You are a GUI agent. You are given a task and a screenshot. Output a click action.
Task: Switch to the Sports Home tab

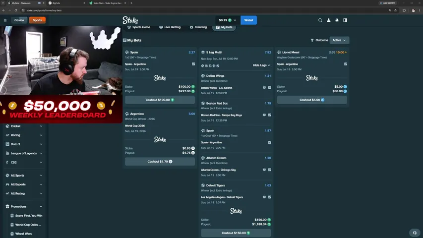tap(139, 27)
